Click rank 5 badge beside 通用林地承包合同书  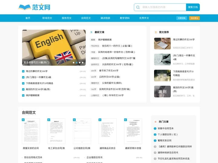[x=155, y=153]
